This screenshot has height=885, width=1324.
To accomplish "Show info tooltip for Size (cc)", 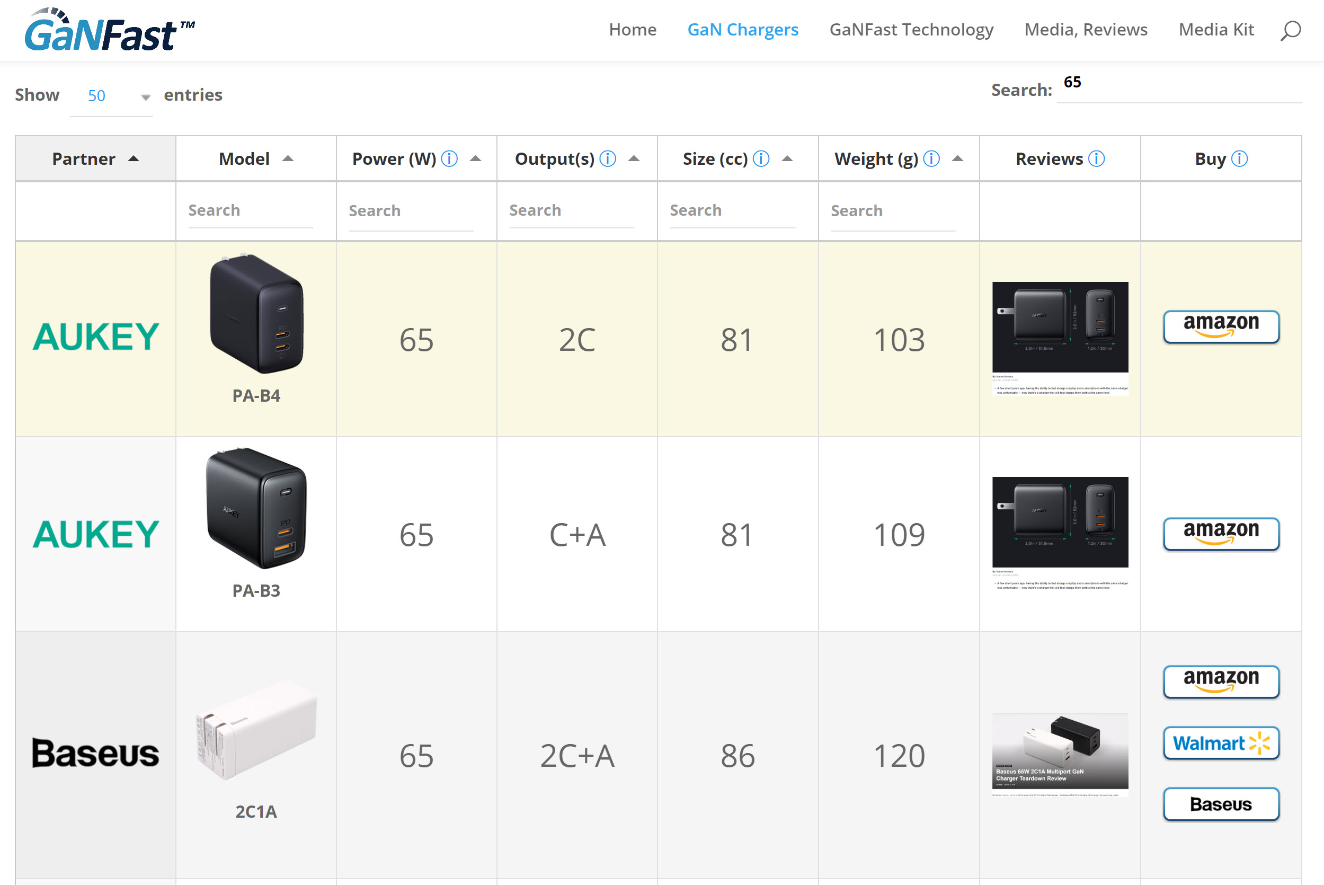I will coord(761,159).
